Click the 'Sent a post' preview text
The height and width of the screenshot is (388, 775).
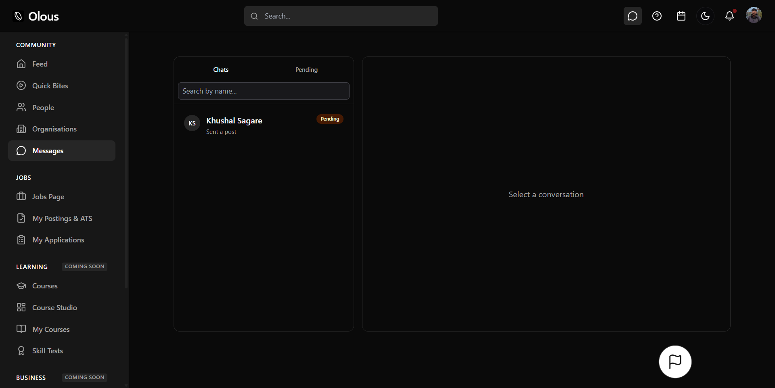tap(221, 132)
